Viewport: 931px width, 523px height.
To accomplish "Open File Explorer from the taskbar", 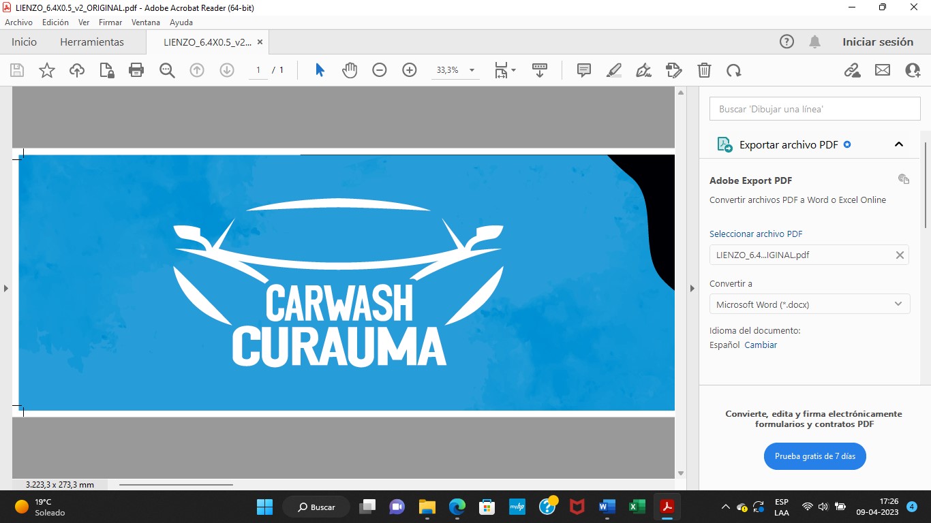I will click(427, 507).
